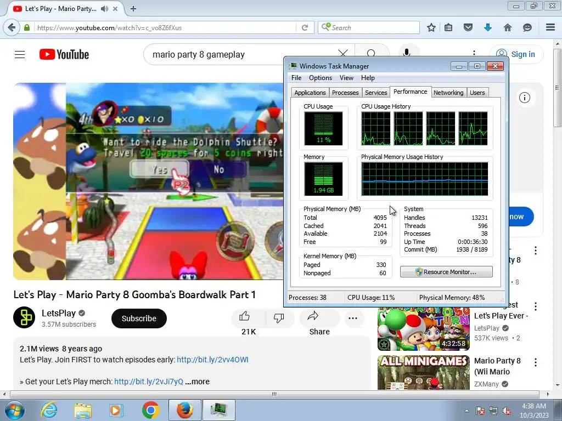
Task: Bookmark this page with the star icon
Action: (431, 27)
